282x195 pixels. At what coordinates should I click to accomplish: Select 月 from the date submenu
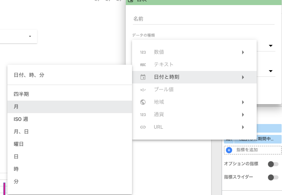(70, 107)
